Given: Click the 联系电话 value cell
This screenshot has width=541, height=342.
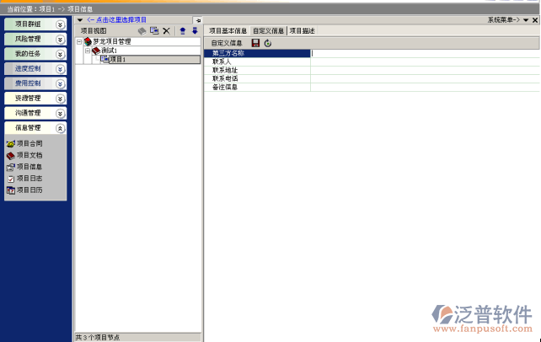Looking at the screenshot, I should pos(425,78).
